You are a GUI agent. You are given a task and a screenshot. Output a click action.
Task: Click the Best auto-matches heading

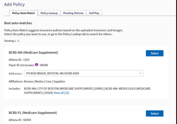18,23
